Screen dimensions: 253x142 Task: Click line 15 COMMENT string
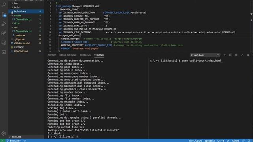[x=85, y=49]
